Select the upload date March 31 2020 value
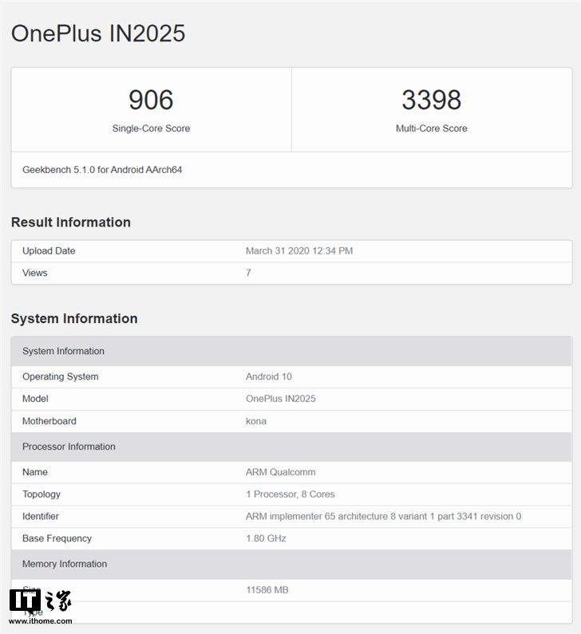The height and width of the screenshot is (634, 581). (299, 251)
